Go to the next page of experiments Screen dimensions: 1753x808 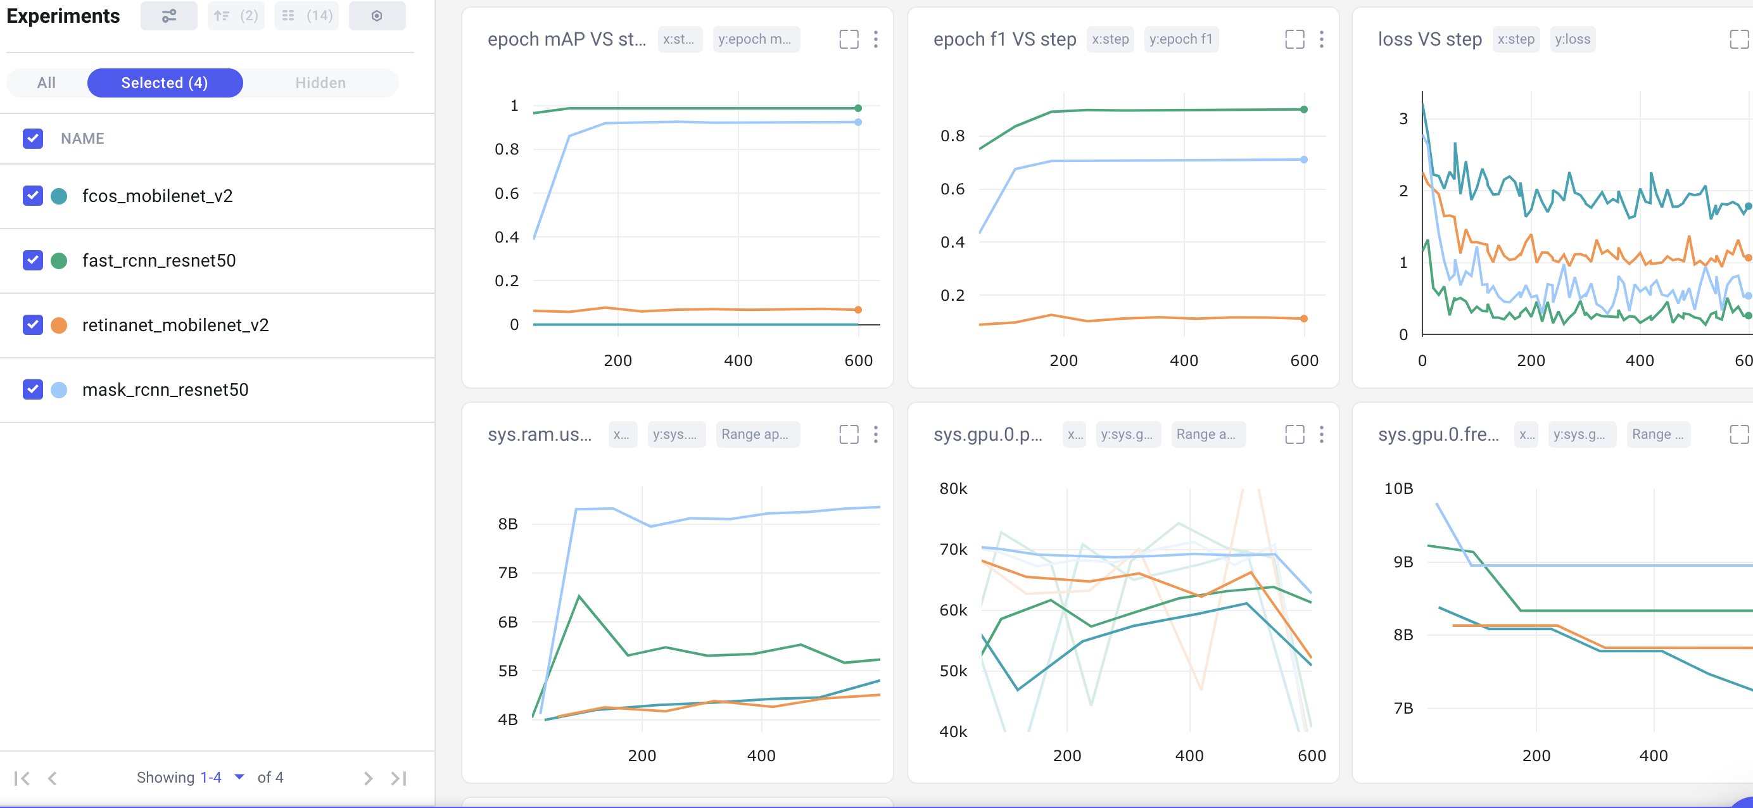tap(368, 778)
